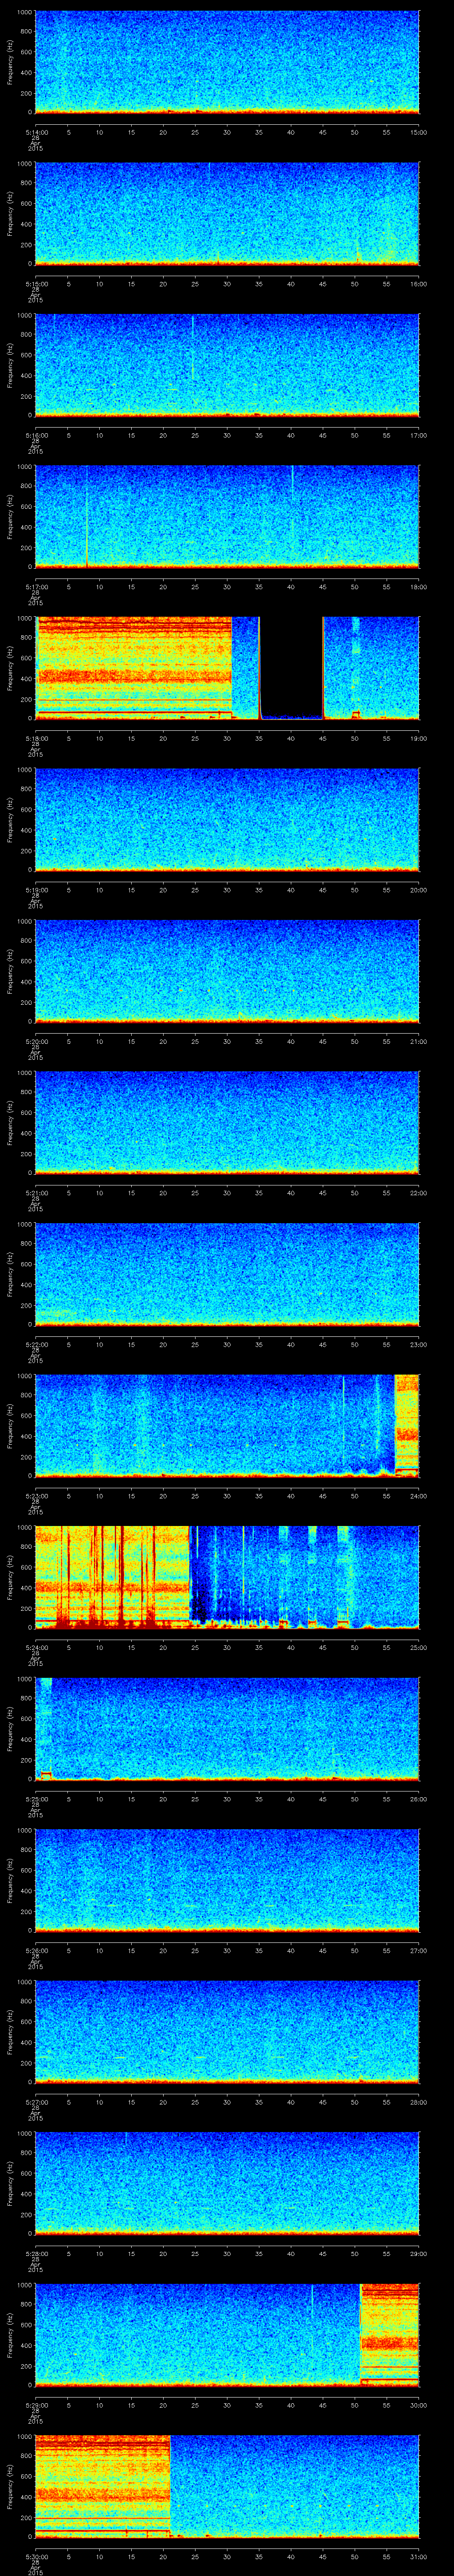This screenshot has height=2576, width=454.
Task: Select the 45 tick label under 5:24:00 spectrogram
Action: click(323, 1647)
